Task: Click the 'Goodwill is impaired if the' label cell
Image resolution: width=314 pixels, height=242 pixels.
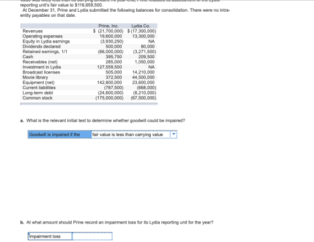Action: (x=59, y=134)
